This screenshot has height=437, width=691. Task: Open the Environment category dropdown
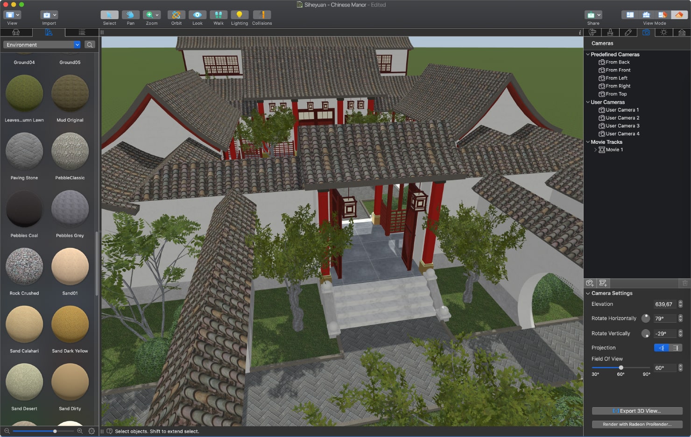pos(42,45)
